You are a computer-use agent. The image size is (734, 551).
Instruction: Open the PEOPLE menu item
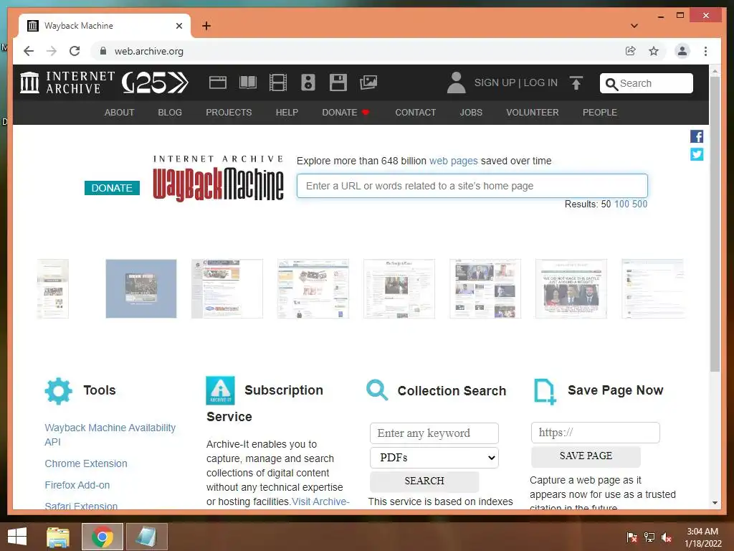coord(600,113)
